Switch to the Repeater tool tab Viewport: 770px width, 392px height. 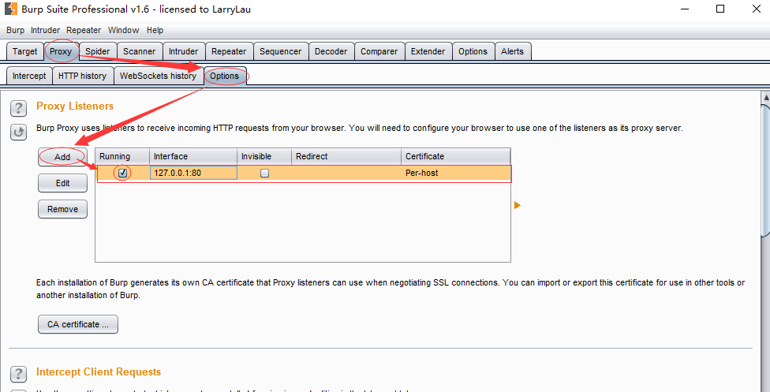(x=229, y=51)
